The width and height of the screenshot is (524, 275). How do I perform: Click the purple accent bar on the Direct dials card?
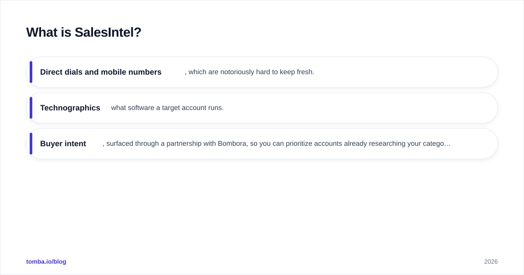31,72
